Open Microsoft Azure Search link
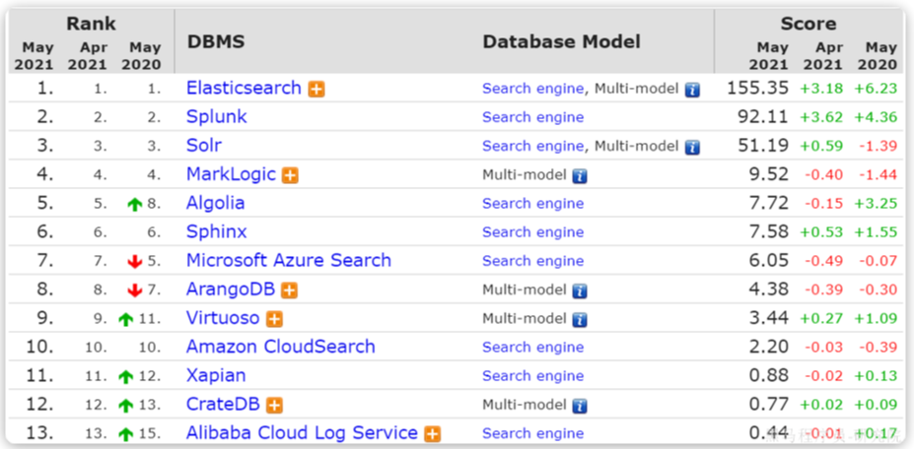 [288, 261]
